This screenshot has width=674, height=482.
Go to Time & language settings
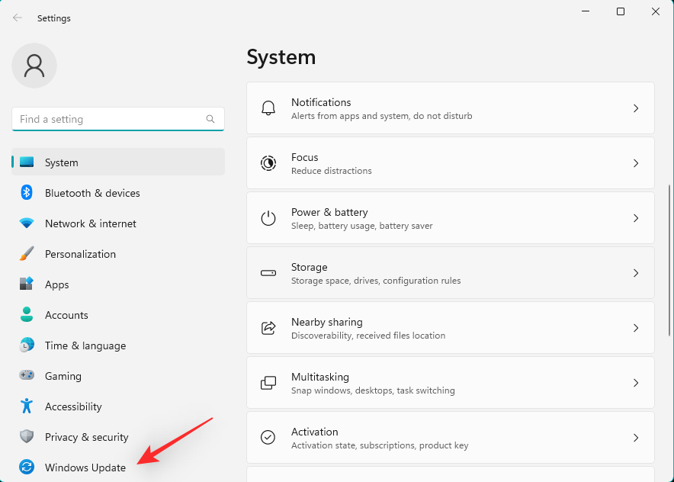(x=85, y=345)
